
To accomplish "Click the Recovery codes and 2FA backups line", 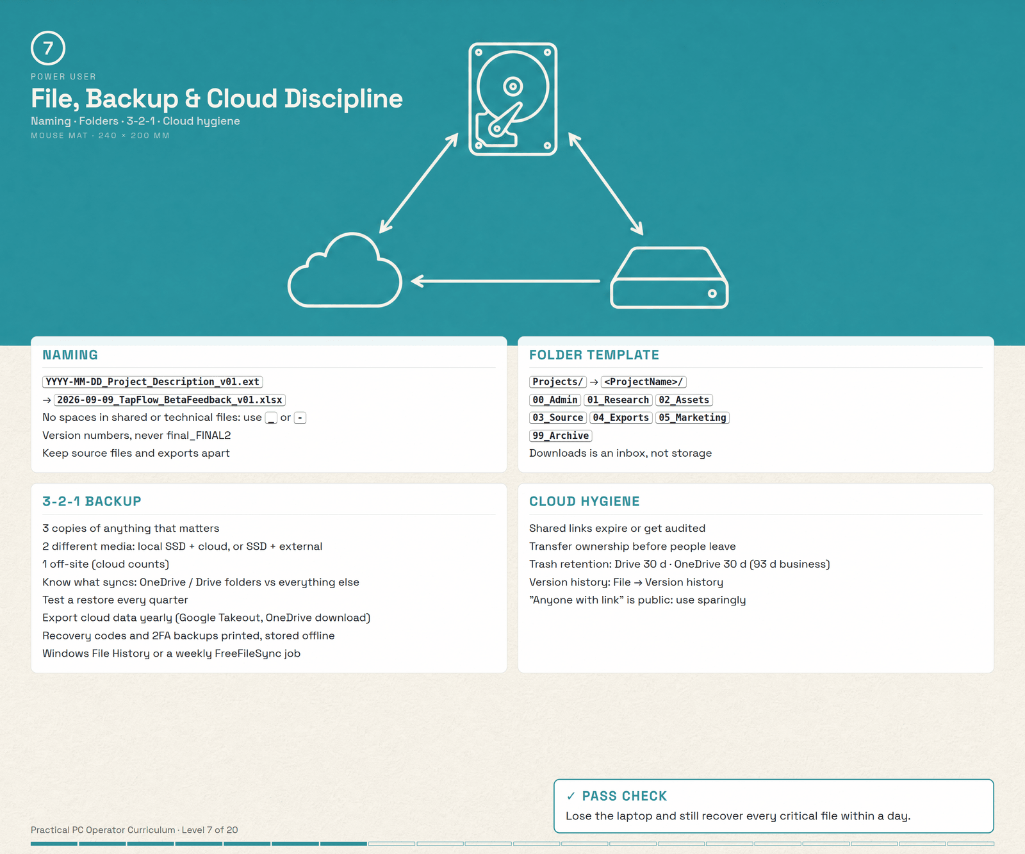I will (188, 636).
